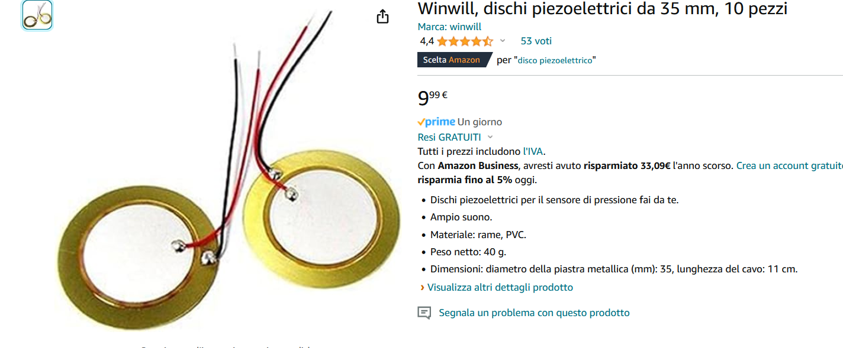Open the Marca: winwill brand link

449,27
